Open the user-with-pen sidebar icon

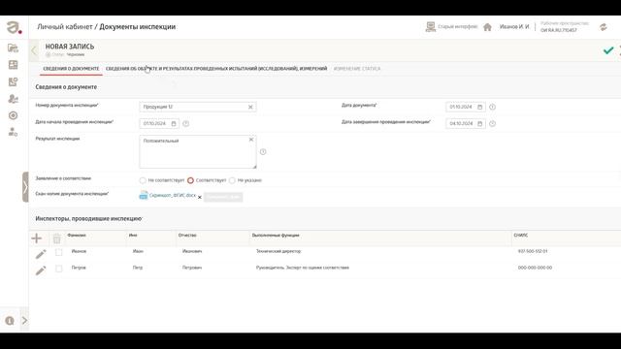coord(13,99)
